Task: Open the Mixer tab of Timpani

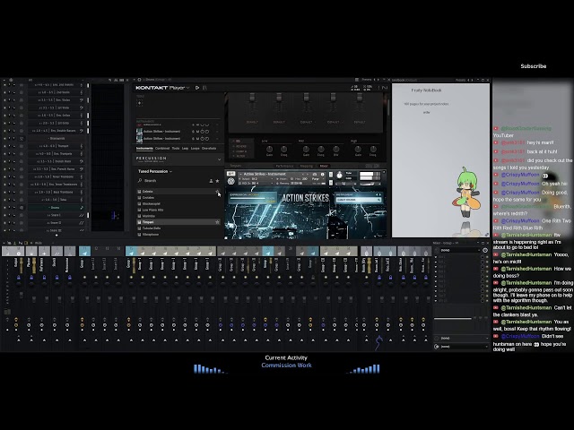Action: [x=324, y=166]
